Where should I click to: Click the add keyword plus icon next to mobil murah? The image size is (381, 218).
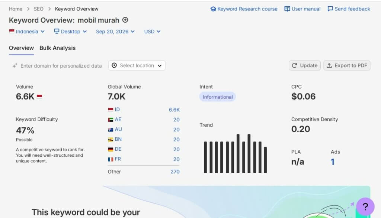click(125, 20)
